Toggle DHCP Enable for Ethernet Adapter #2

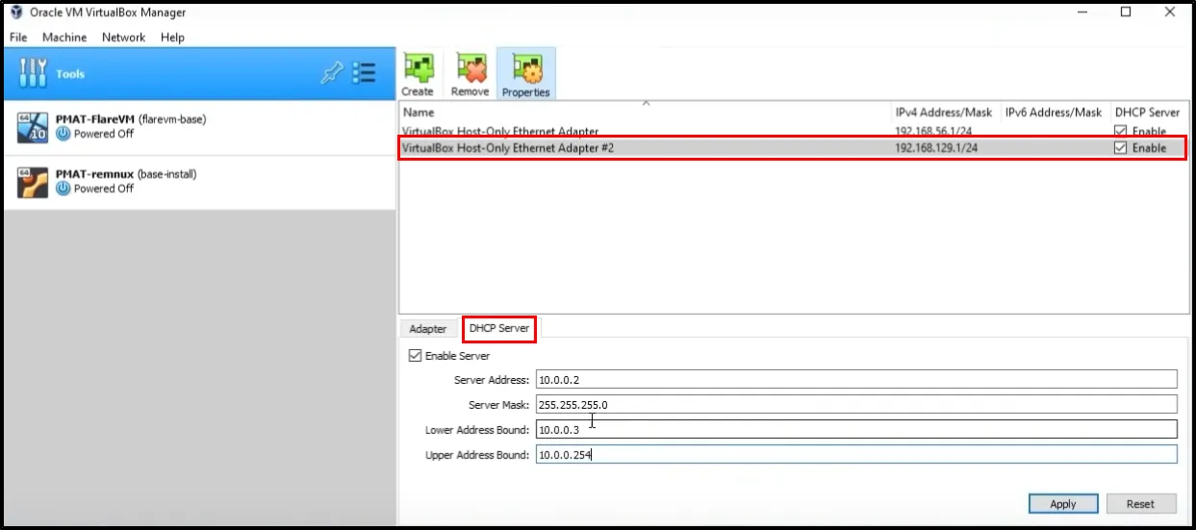click(x=1121, y=148)
